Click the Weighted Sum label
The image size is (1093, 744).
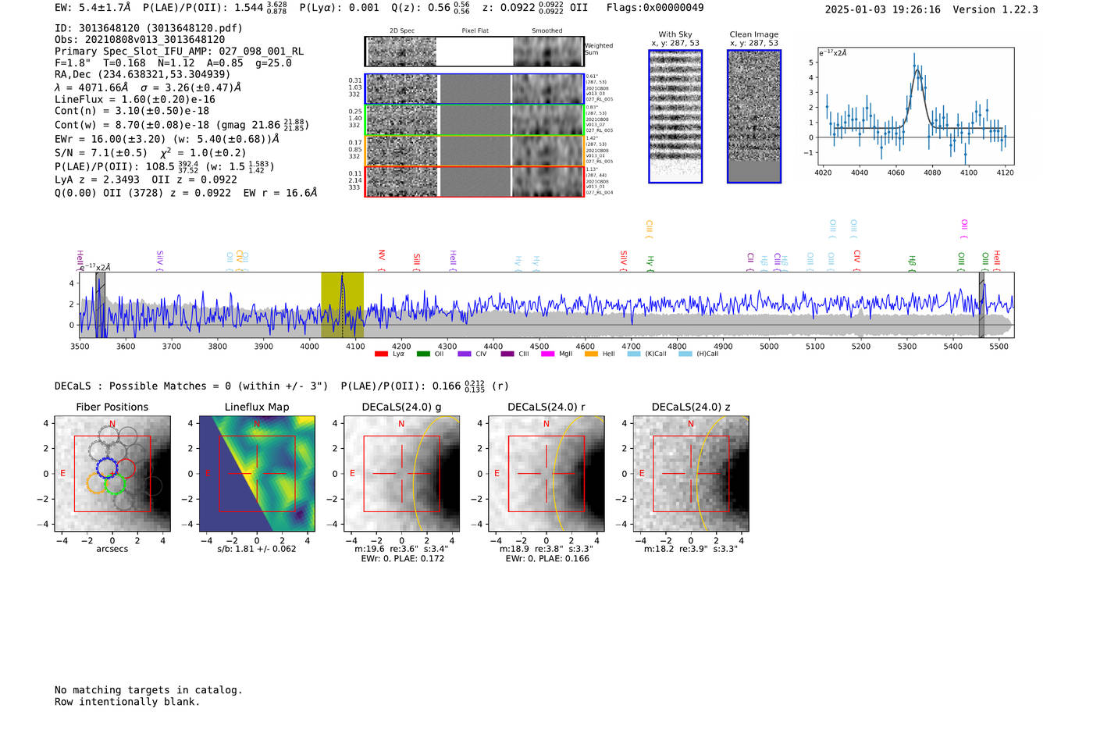pos(599,49)
